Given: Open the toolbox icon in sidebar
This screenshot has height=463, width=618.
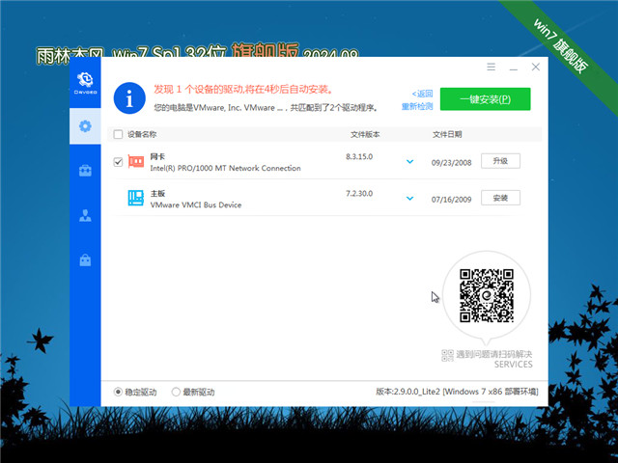Looking at the screenshot, I should [85, 171].
